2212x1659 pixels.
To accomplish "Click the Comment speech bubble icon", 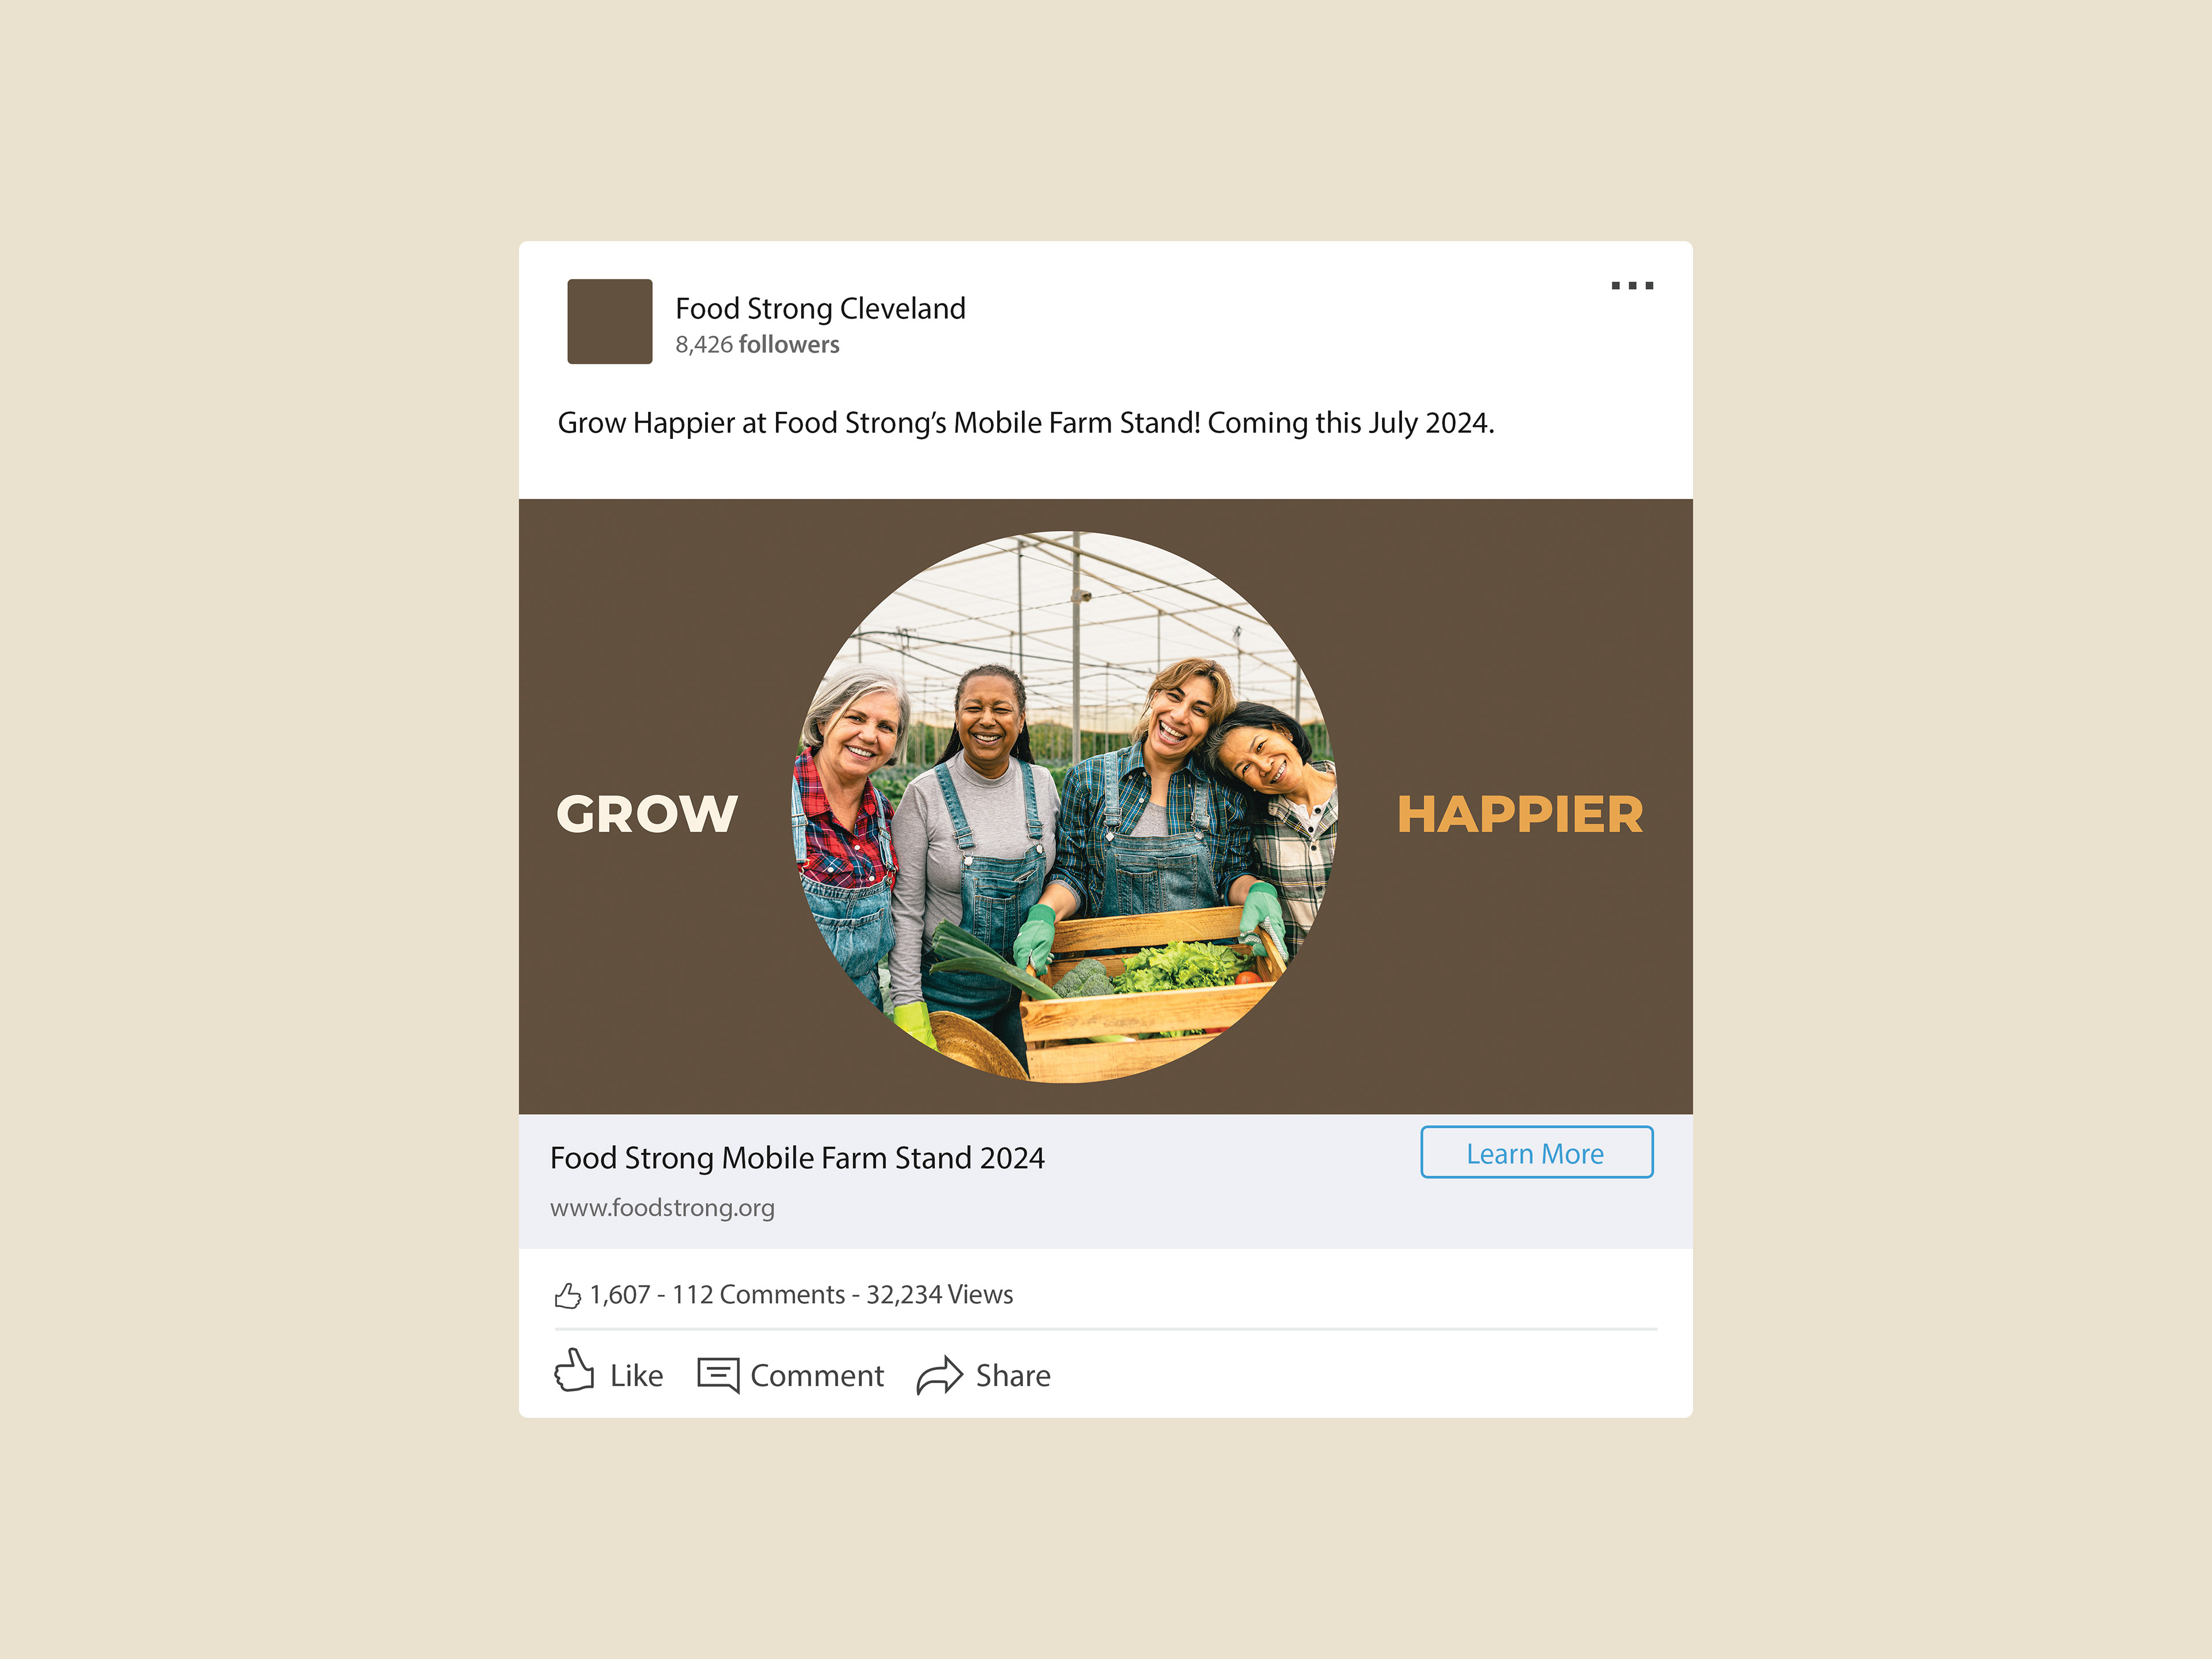I will point(718,1375).
